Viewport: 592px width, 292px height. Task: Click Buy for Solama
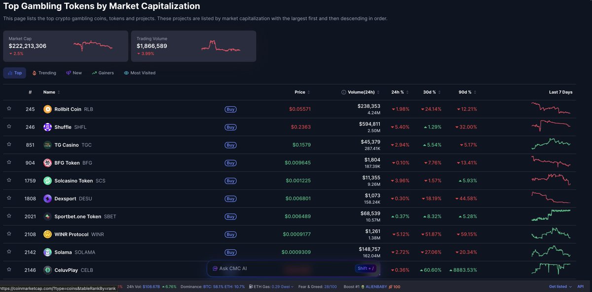pos(230,252)
